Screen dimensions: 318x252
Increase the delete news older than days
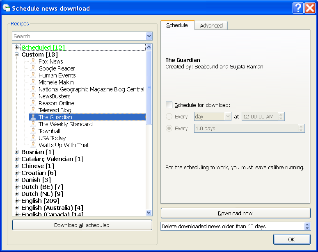click(307, 225)
